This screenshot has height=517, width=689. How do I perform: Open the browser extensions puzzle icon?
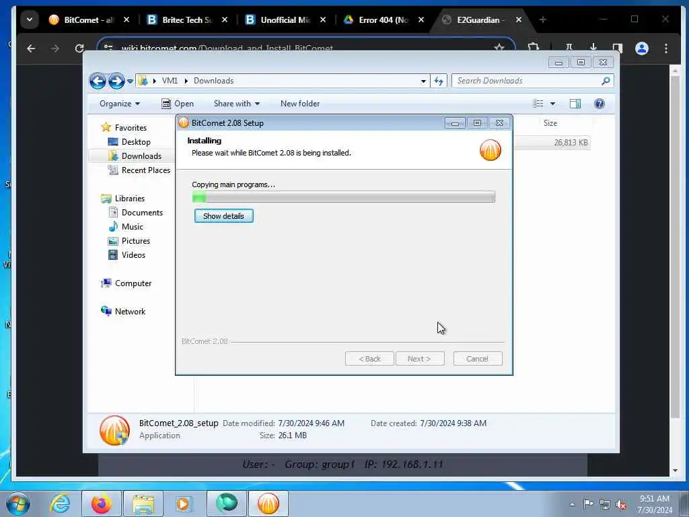(x=534, y=48)
